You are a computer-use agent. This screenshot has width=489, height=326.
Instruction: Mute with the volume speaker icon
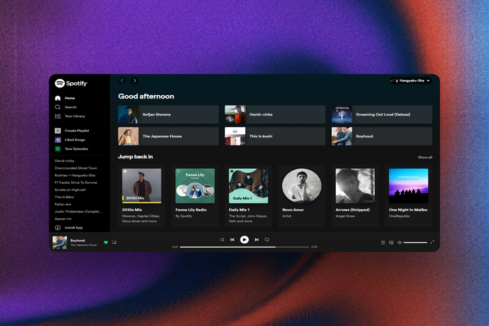click(x=400, y=243)
